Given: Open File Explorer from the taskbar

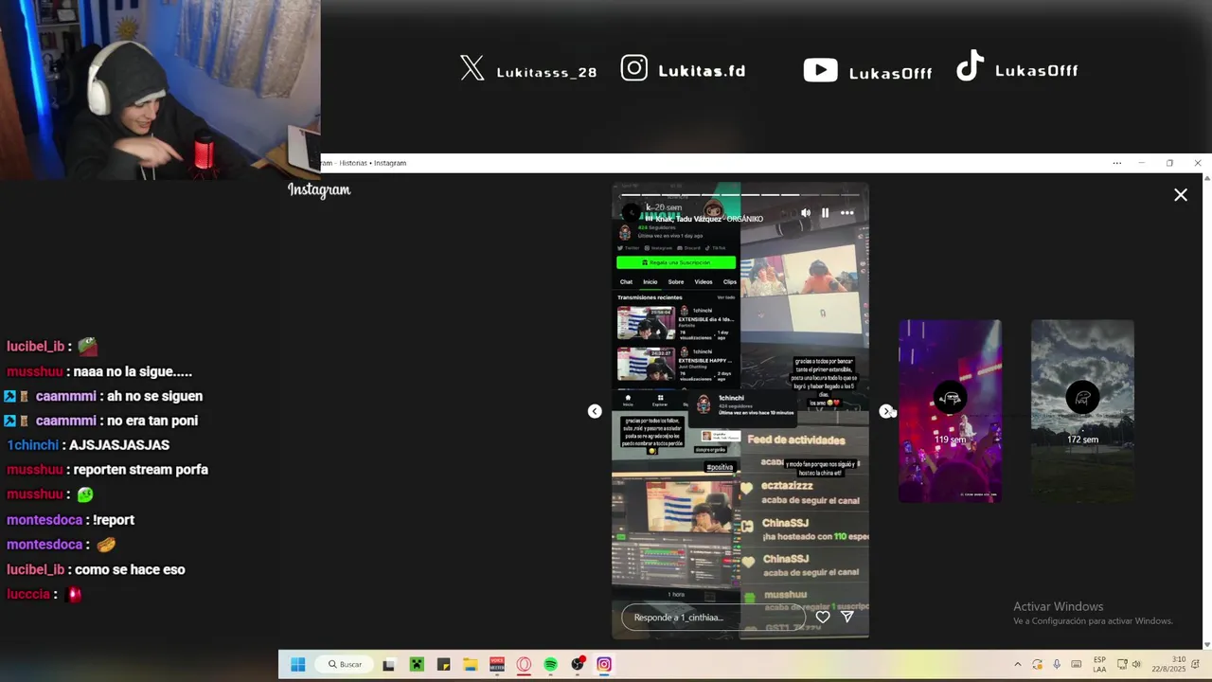Looking at the screenshot, I should pos(470,664).
